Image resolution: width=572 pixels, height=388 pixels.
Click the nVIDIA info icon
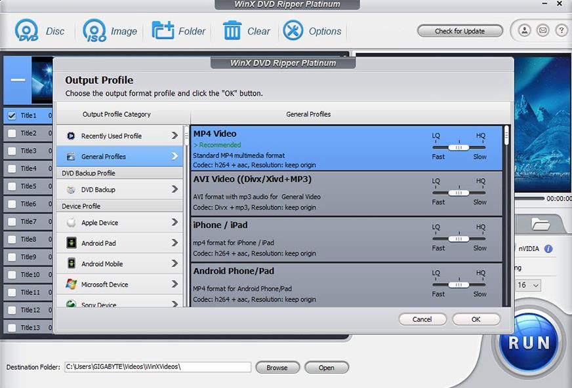(x=548, y=249)
